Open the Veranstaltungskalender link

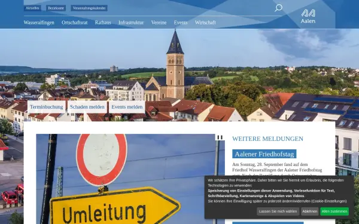tap(89, 8)
